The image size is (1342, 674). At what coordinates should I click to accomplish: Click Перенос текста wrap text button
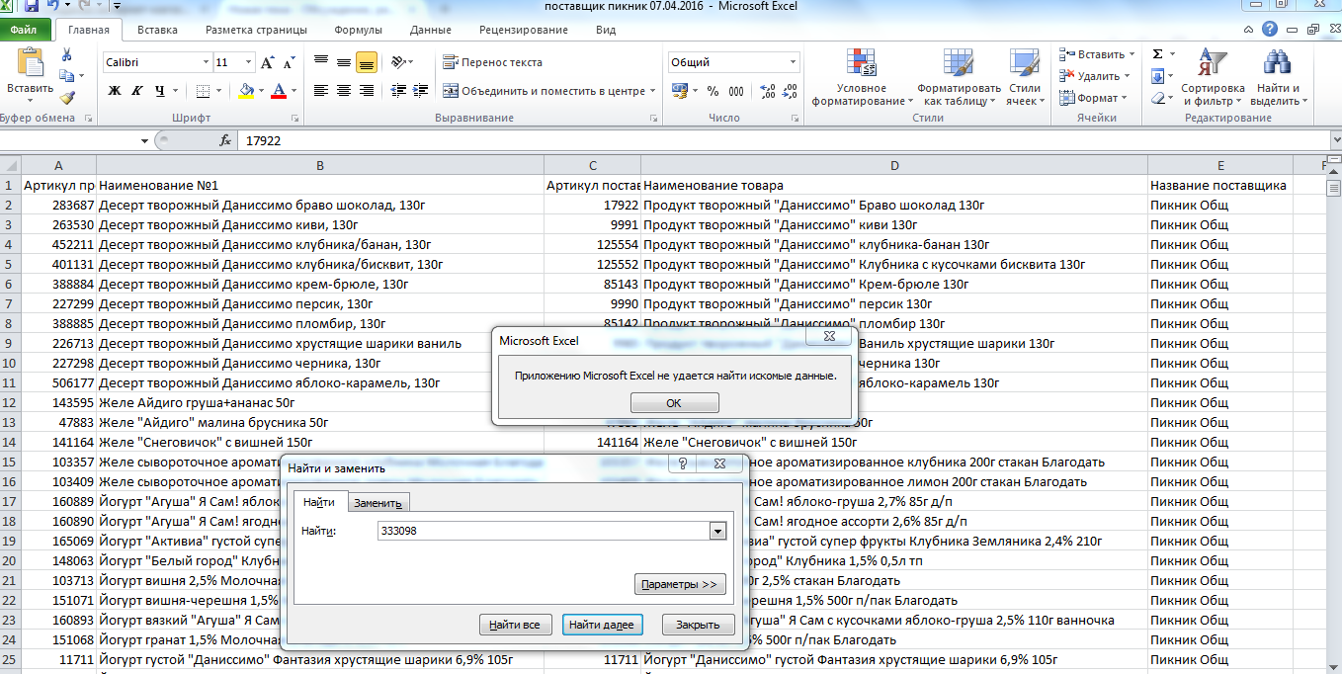(x=493, y=62)
